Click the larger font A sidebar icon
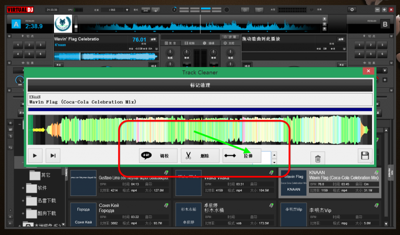 10,216
